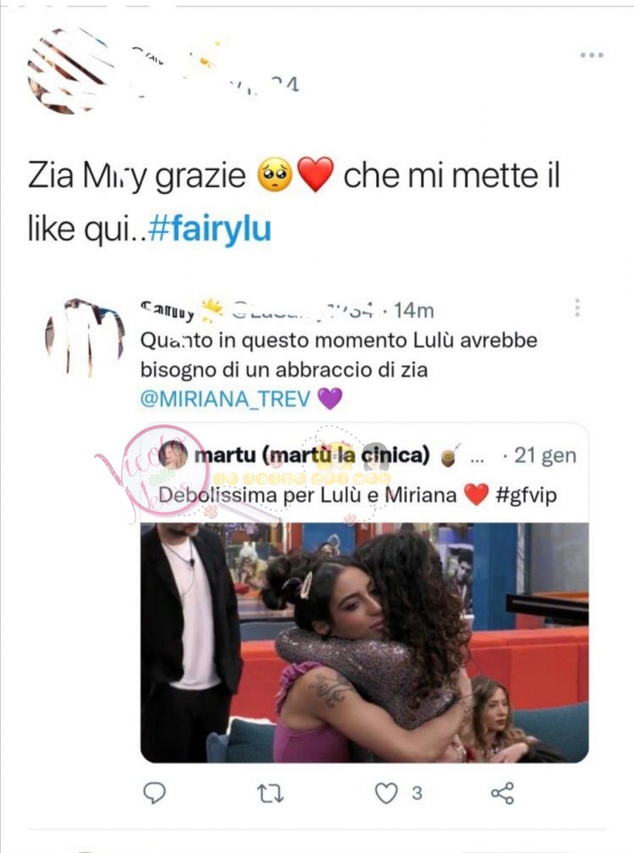The image size is (634, 853).
Task: Open the @MIRIANA_TREV mention
Action: click(226, 399)
